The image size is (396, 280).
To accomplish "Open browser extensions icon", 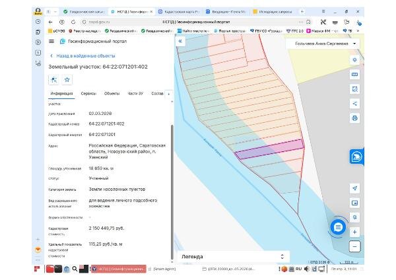I will click(346, 22).
